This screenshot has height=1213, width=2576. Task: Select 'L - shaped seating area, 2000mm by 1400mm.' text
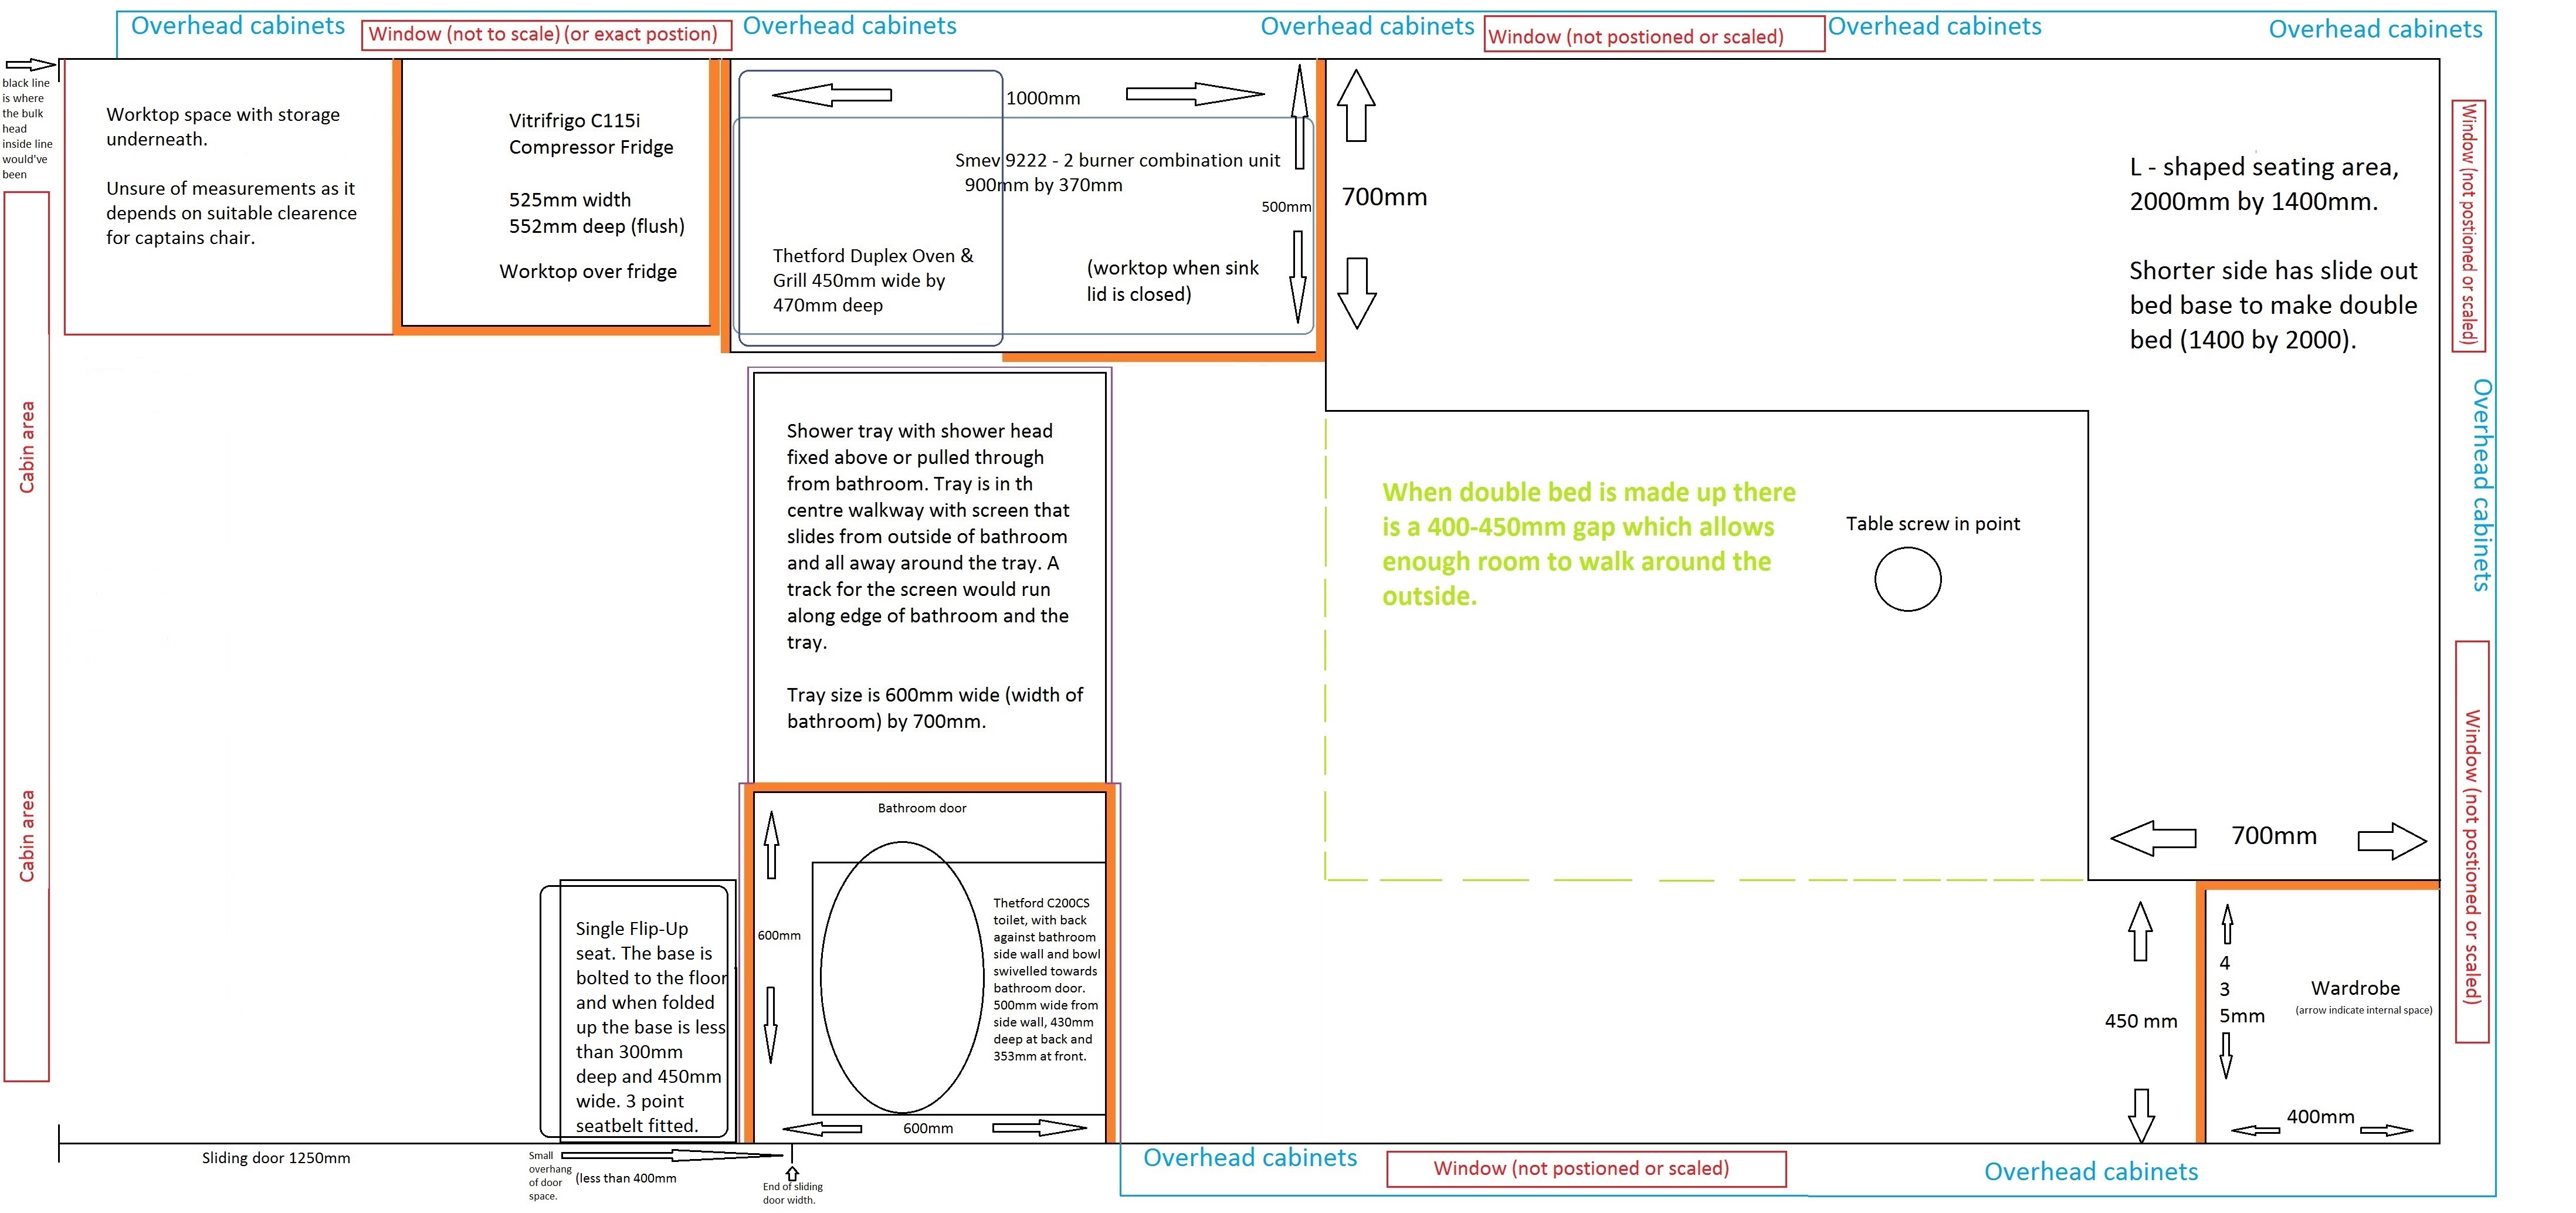coord(2264,184)
